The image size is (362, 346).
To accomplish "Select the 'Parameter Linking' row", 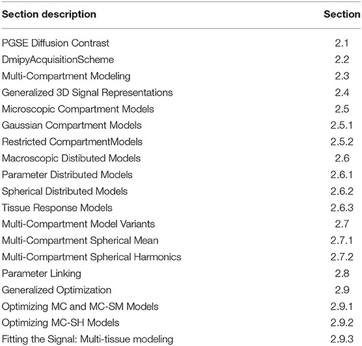I will pos(181,274).
